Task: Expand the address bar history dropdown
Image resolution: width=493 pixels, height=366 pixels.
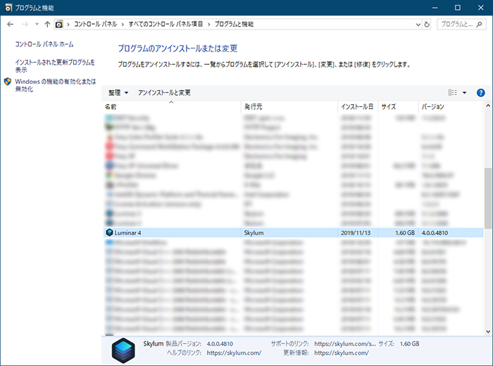Action: [418, 24]
